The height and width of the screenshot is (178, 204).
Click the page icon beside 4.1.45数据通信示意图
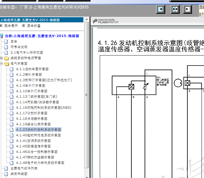tap(12, 146)
